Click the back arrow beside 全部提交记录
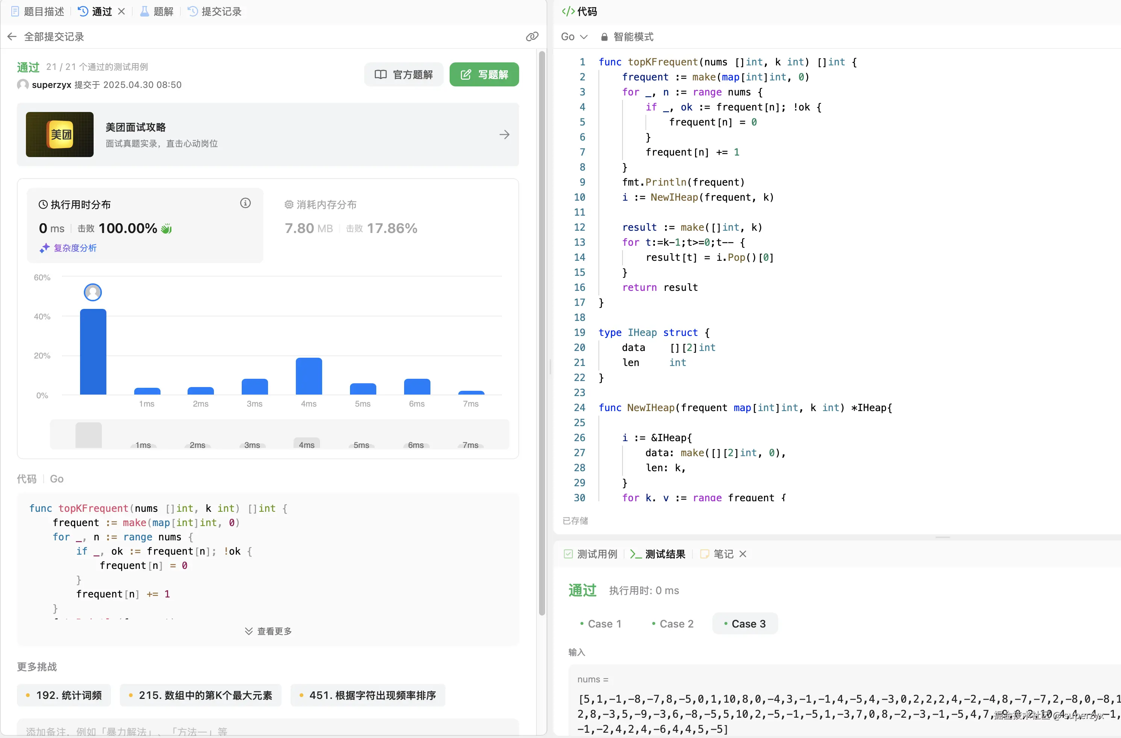1121x738 pixels. (12, 37)
